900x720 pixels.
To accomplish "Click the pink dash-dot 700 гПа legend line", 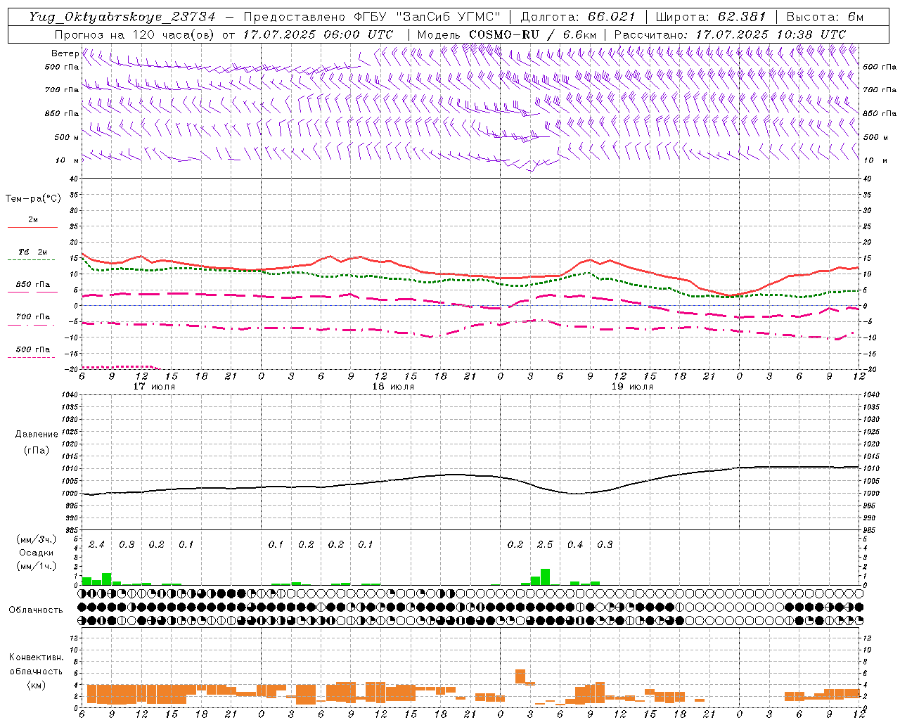I will click(31, 325).
